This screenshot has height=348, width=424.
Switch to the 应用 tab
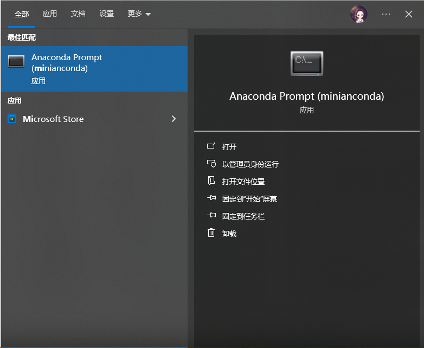(x=50, y=14)
